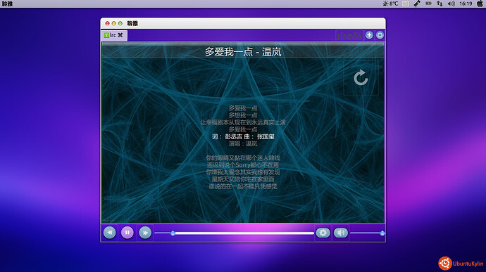Click the song title 多爱我一点 - 温岚

[243, 52]
